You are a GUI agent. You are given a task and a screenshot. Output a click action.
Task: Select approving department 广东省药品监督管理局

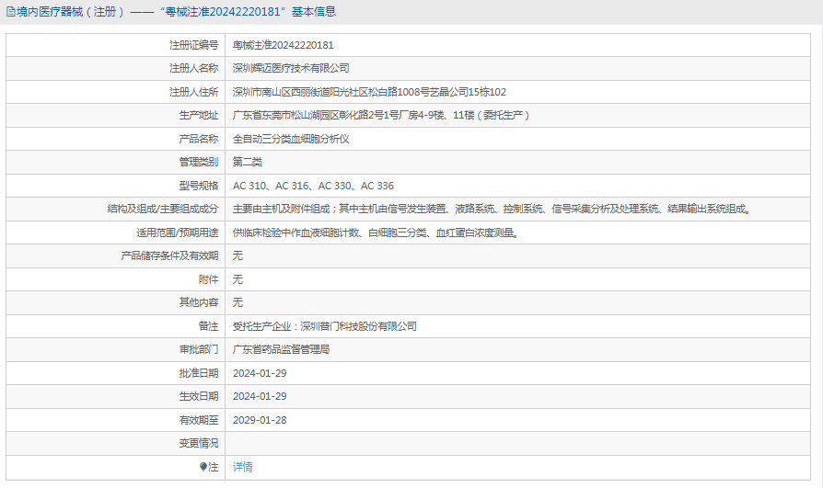(282, 349)
